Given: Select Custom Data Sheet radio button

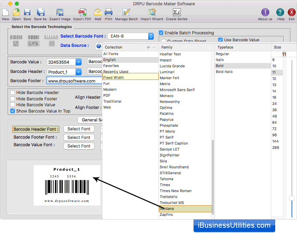Looking at the screenshot, I should click(163, 41).
